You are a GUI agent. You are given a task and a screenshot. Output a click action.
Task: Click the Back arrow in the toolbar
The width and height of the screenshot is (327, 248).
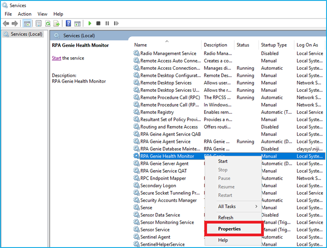tap(6, 23)
